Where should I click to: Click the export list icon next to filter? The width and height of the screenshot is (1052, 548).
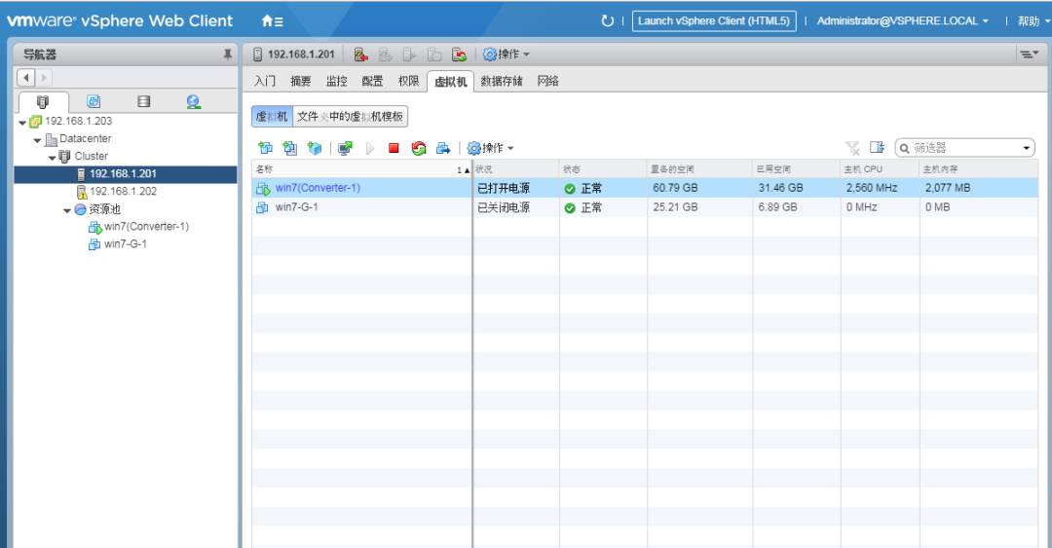pos(877,147)
